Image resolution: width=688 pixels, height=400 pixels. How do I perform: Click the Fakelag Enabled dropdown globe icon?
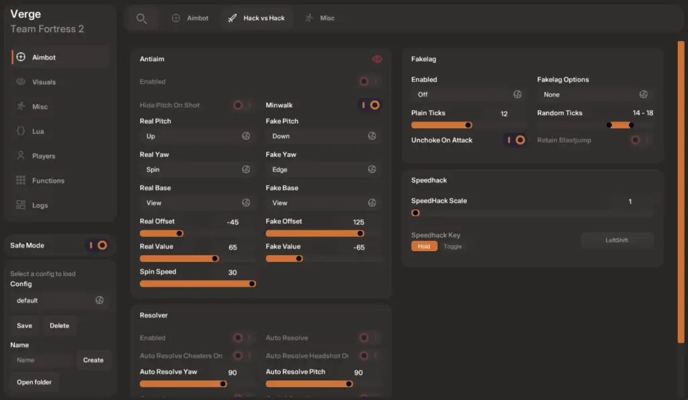point(518,94)
